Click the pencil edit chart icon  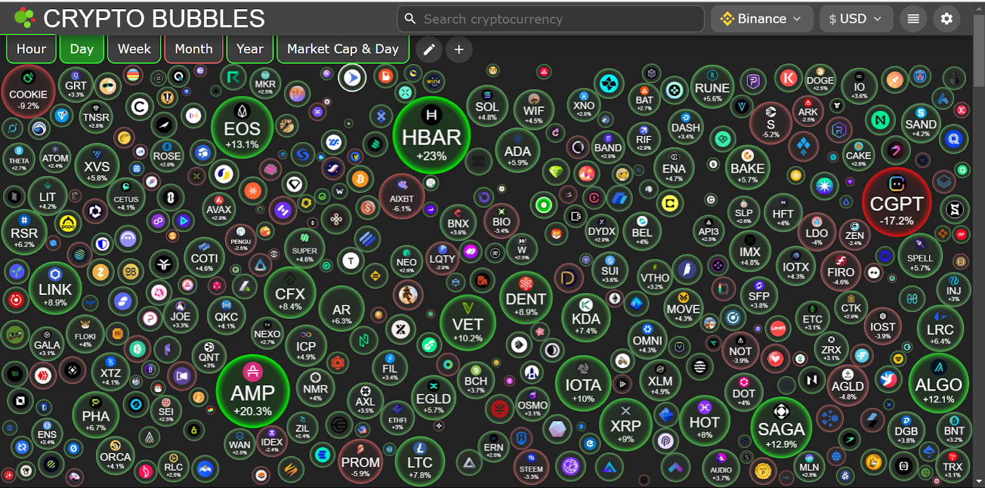pyautogui.click(x=429, y=50)
